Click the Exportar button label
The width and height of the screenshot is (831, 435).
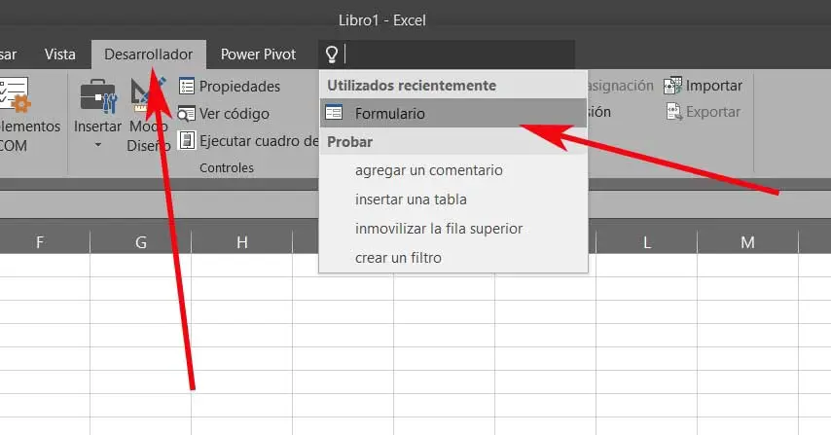click(713, 112)
